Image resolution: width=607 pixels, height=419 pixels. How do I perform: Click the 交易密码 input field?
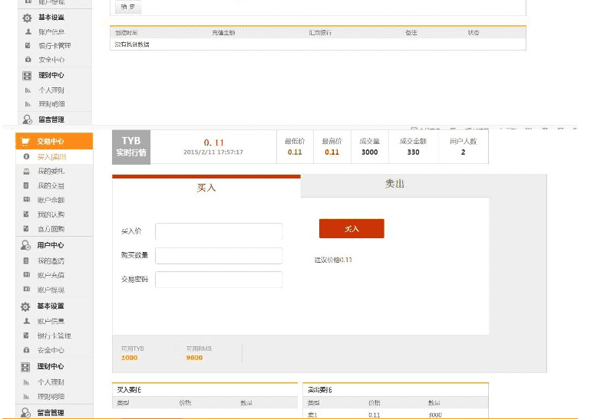point(219,280)
